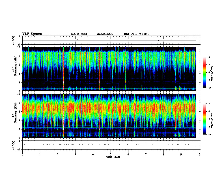Screen dimensions: 224x173
Task: Click the "VLF Spectra" title text
Action: 32,34
